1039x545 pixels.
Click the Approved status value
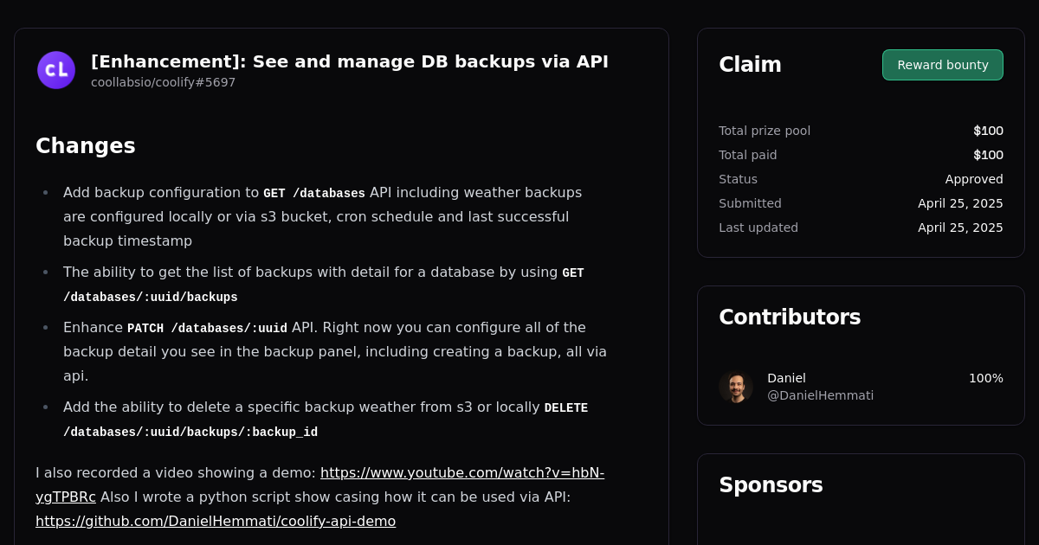coord(974,179)
